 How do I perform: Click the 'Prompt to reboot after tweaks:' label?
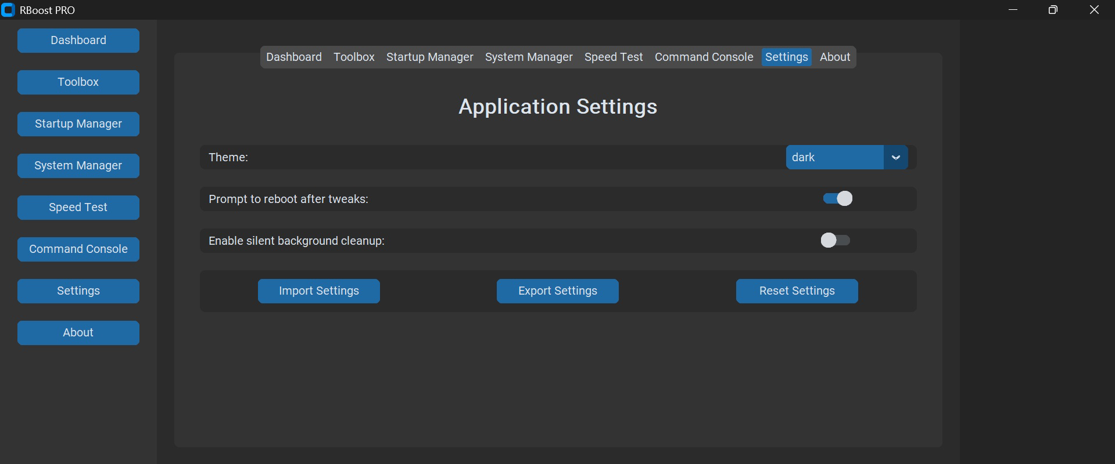[288, 199]
